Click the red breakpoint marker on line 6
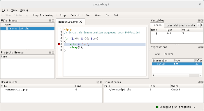 point(59,44)
